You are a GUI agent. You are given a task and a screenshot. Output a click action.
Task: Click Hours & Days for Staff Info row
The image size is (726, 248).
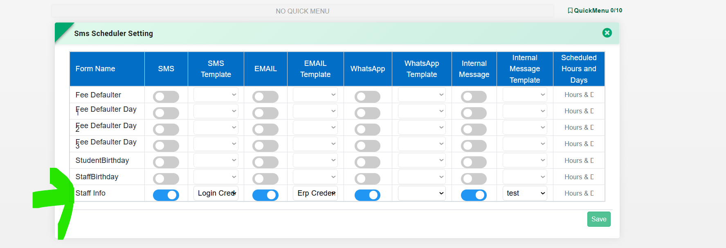click(x=579, y=193)
